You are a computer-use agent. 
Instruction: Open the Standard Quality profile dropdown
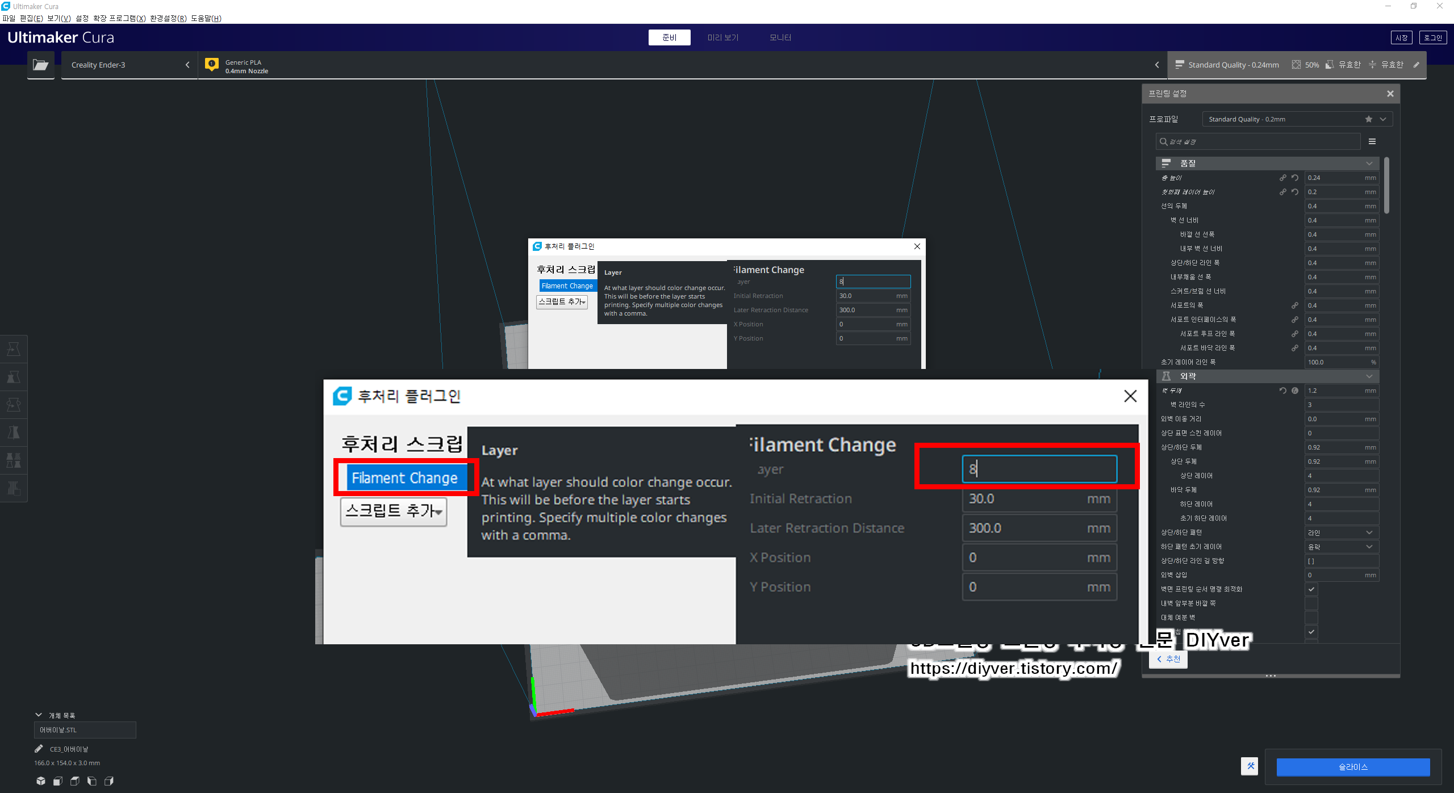click(x=1297, y=119)
